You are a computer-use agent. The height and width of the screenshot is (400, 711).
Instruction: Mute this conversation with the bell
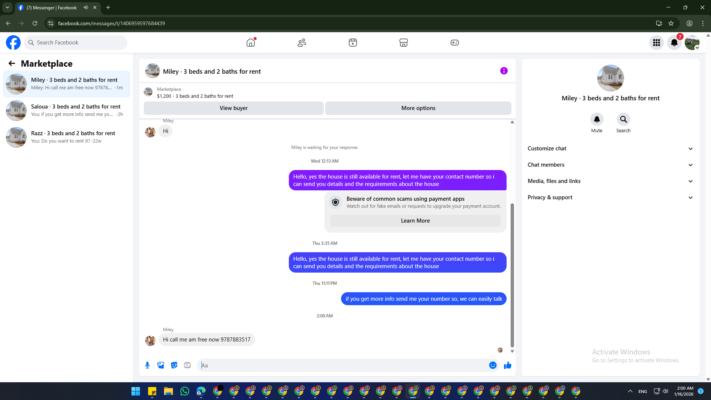pos(597,119)
